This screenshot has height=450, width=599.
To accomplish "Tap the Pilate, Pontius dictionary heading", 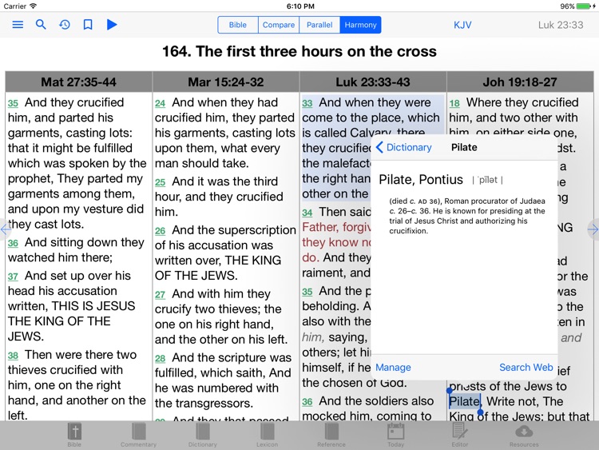I will click(x=421, y=180).
